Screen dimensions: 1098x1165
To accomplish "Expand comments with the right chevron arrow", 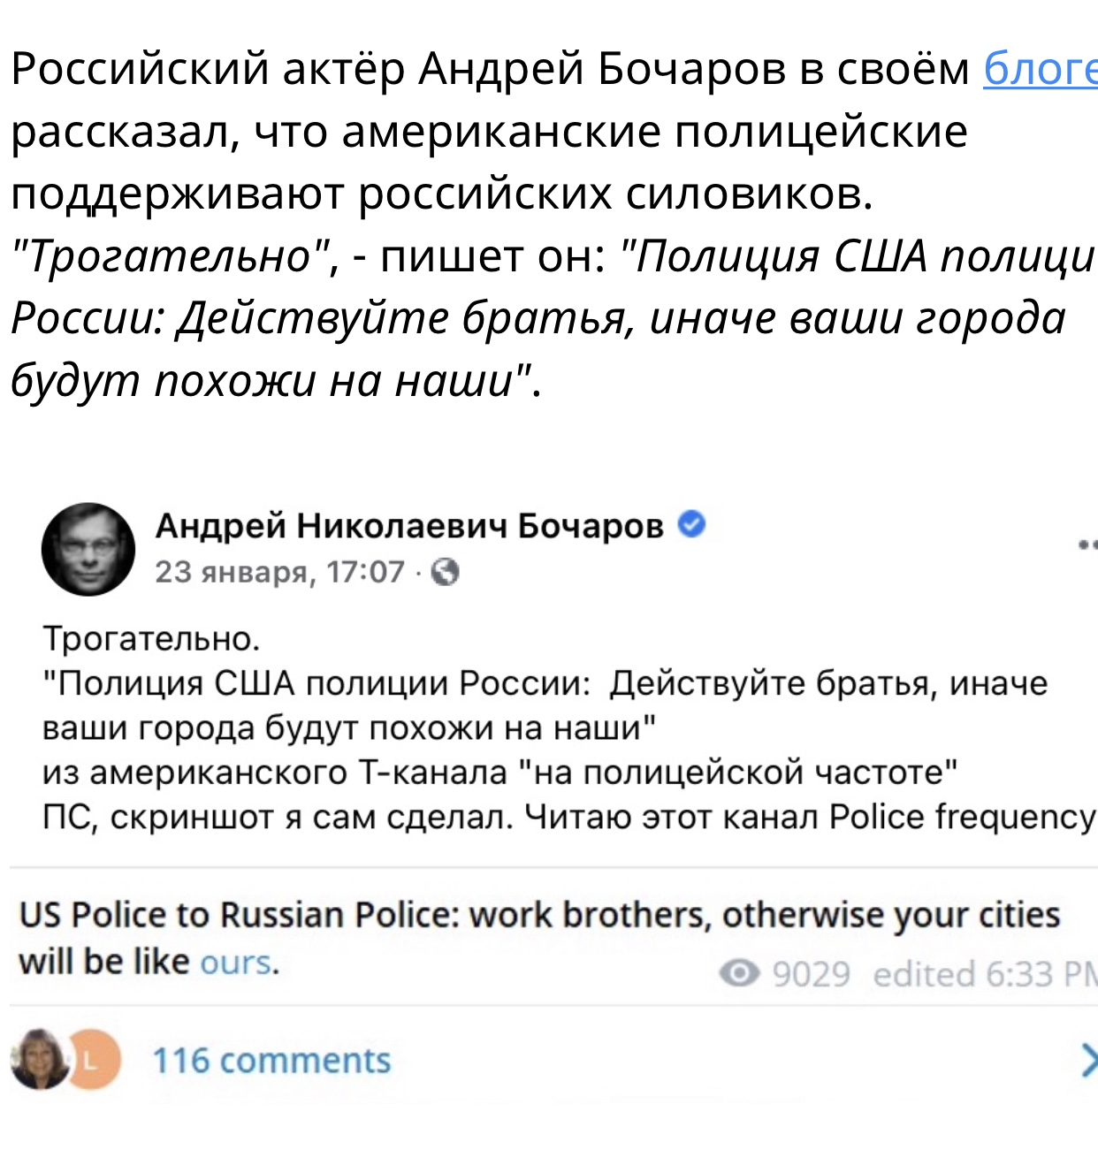I will pos(1087,1060).
